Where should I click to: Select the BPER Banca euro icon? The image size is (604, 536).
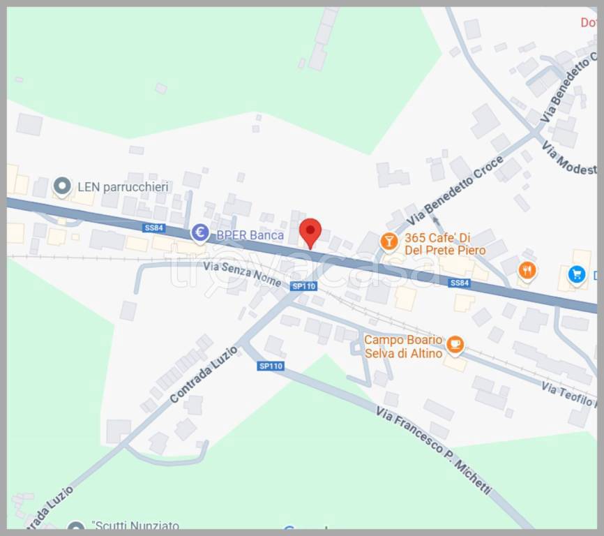pos(200,234)
